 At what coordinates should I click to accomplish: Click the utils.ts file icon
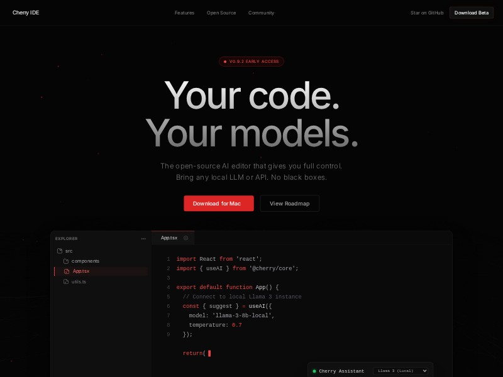[x=66, y=281]
